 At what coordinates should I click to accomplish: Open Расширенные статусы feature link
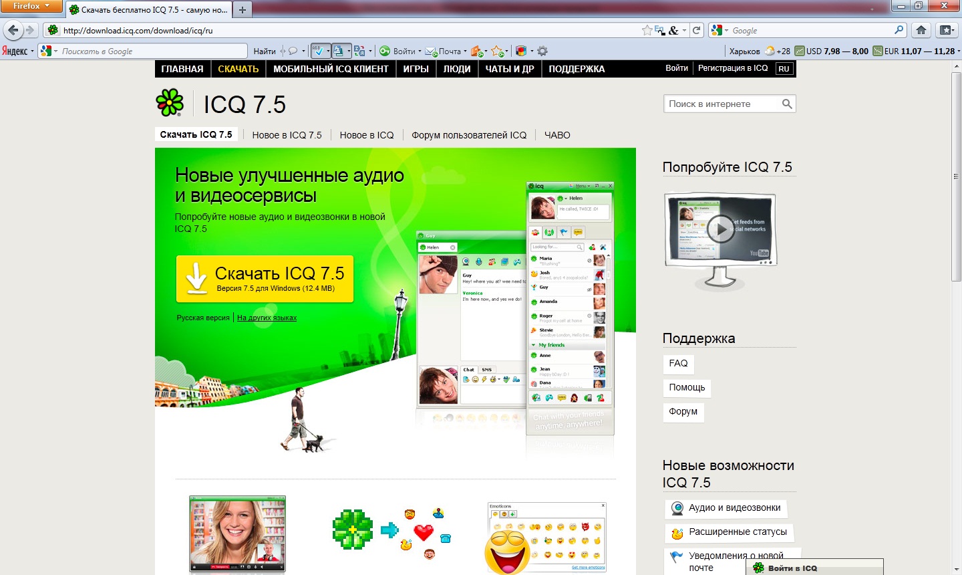coord(729,532)
